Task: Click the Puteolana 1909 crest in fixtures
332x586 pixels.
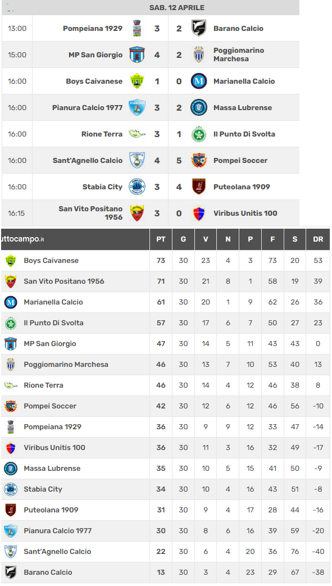Action: point(199,187)
